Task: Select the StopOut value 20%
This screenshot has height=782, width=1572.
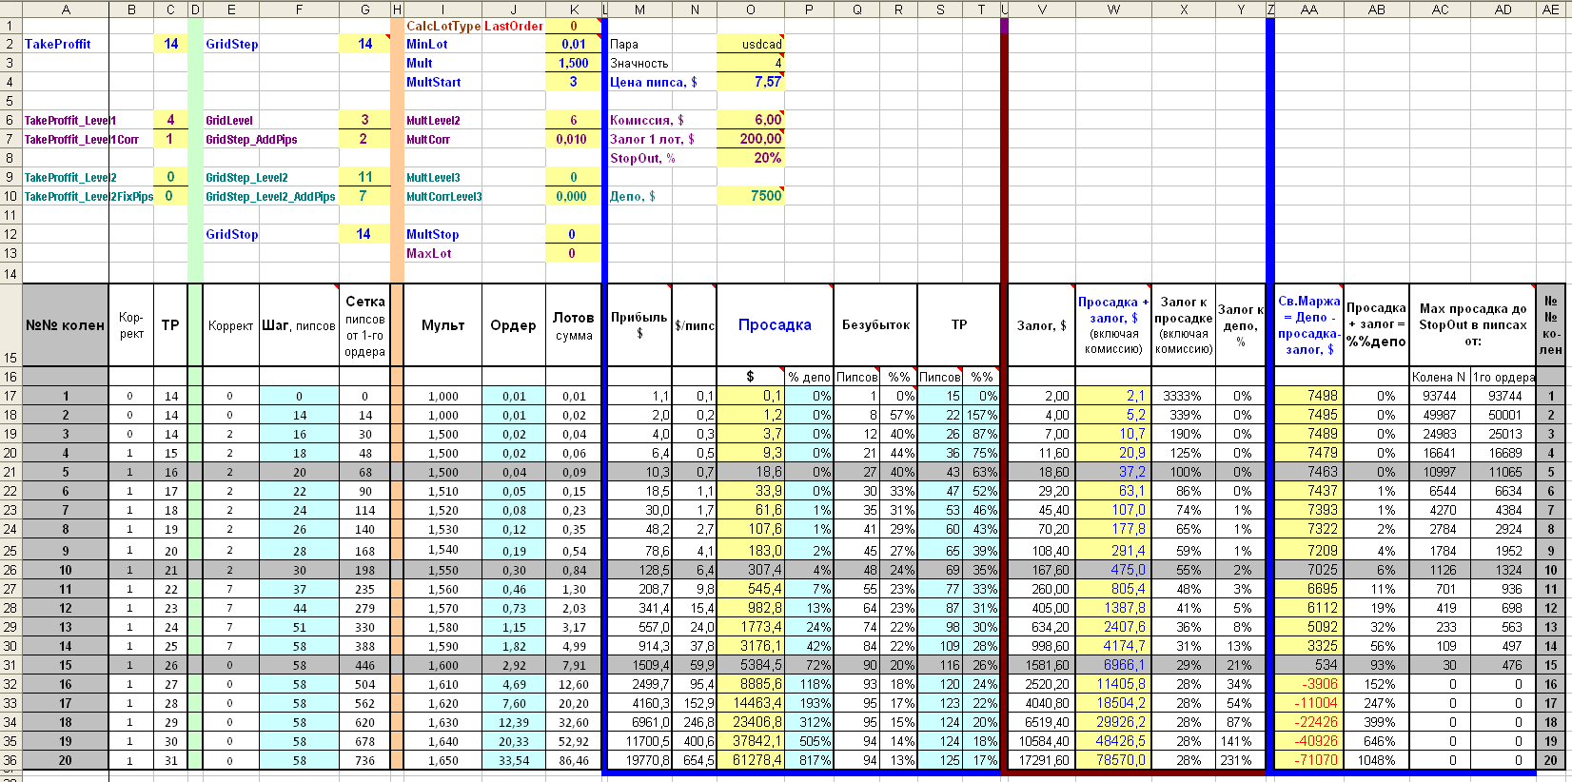Action: point(750,158)
